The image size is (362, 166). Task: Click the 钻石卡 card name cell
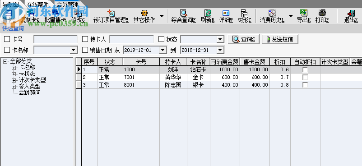point(199,69)
